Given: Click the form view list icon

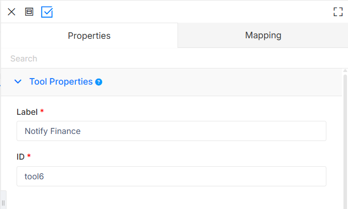Looking at the screenshot, I should pyautogui.click(x=29, y=12).
